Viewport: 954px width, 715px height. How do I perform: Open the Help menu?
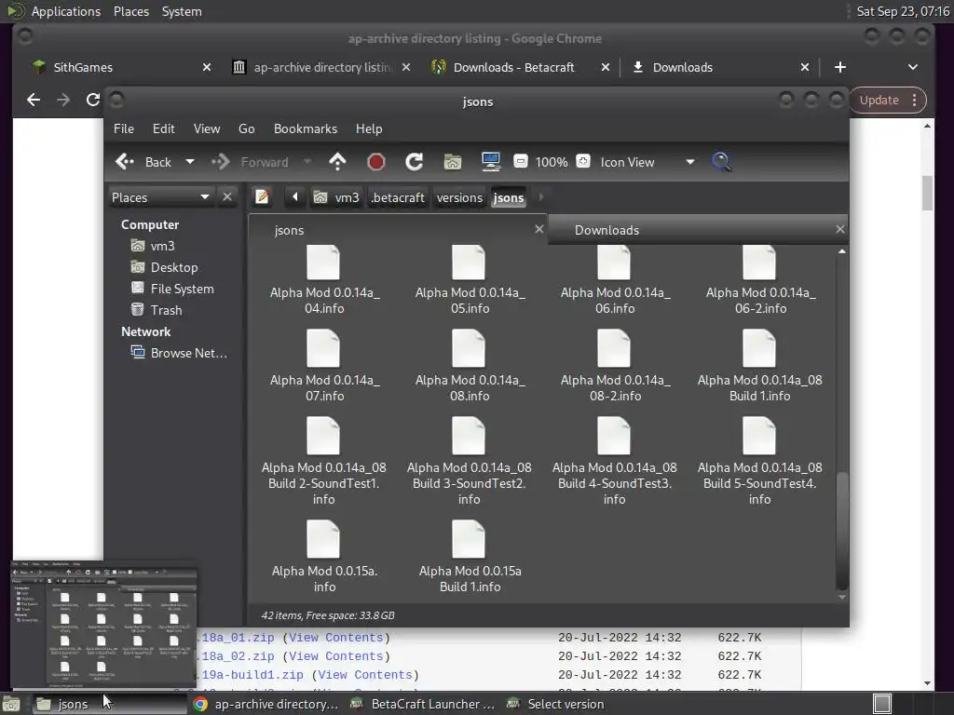click(369, 128)
